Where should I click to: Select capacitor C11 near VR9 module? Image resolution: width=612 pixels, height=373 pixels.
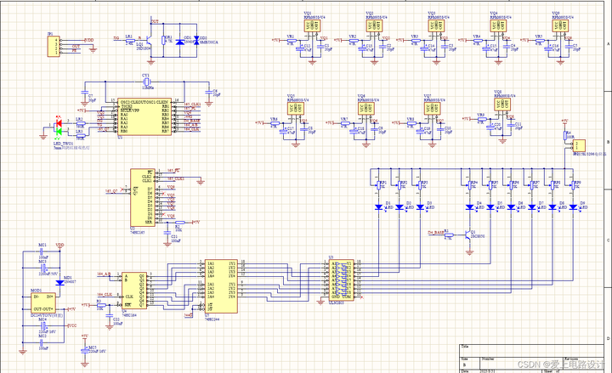pos(511,126)
